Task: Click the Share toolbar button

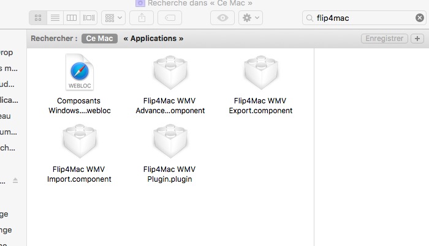Action: pos(142,18)
